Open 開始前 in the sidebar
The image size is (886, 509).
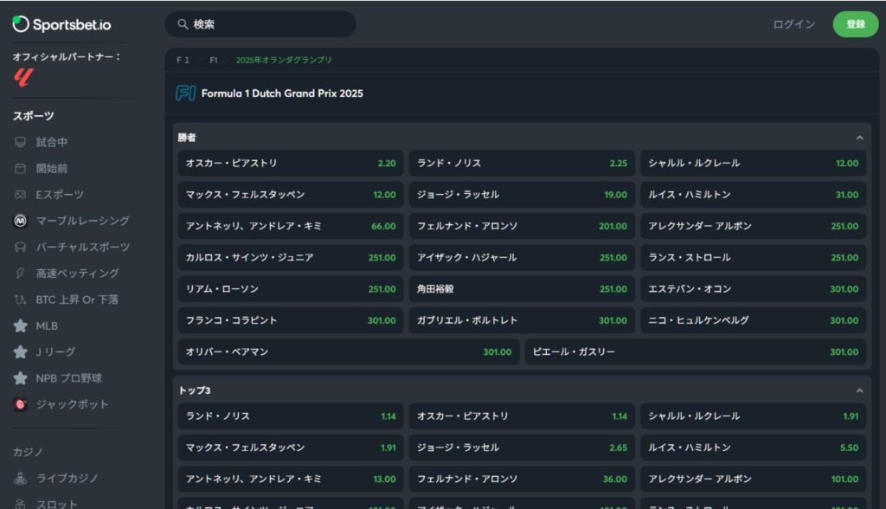click(x=51, y=169)
